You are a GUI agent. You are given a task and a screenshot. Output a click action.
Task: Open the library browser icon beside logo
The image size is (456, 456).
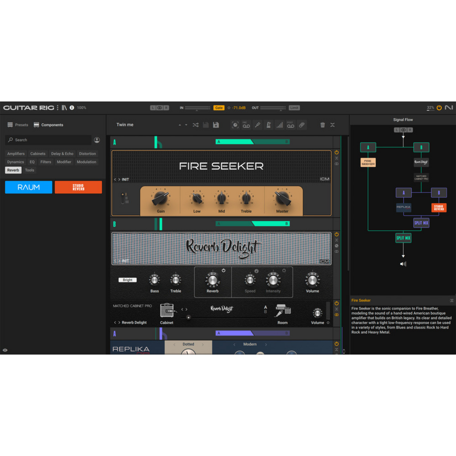coord(64,108)
